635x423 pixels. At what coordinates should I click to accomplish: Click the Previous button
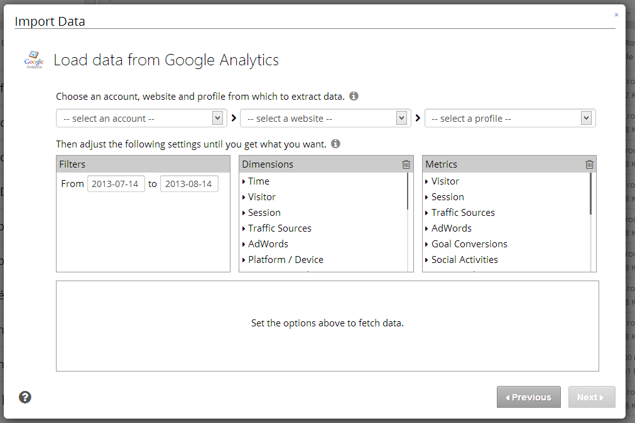click(x=528, y=397)
